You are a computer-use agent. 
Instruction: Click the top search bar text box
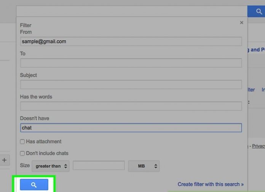pyautogui.click(x=131, y=11)
